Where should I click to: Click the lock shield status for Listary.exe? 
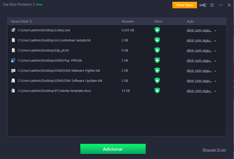157,30
